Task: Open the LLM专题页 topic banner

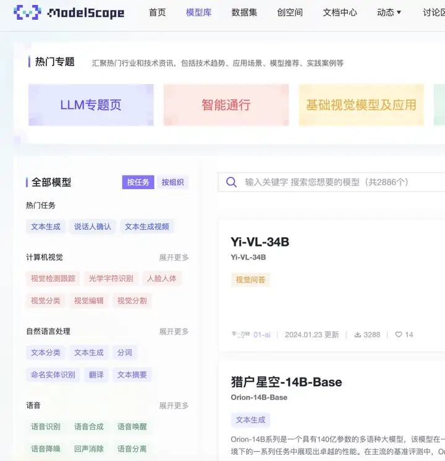Action: click(x=91, y=105)
